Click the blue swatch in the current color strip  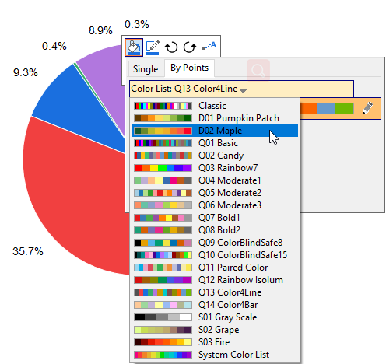[326, 108]
